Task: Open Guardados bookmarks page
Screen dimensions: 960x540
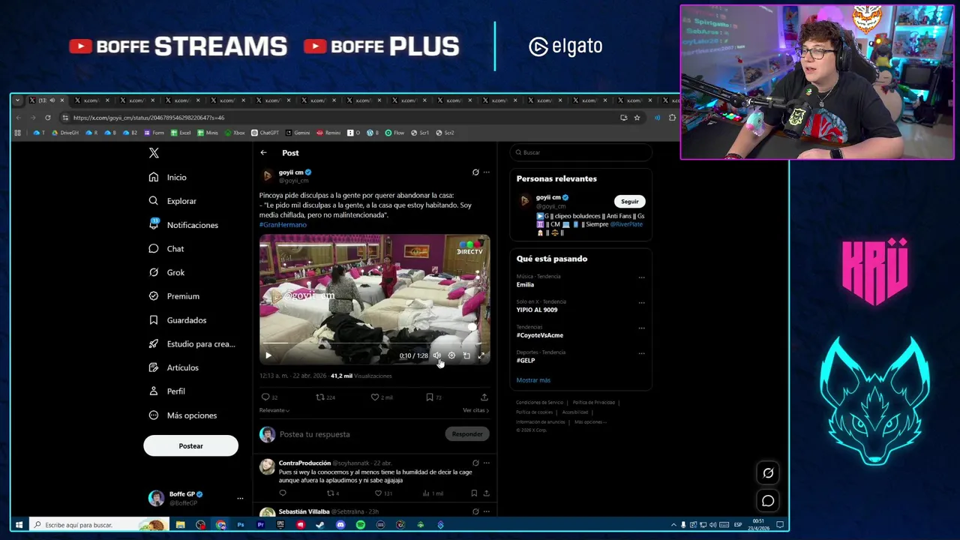Action: (177, 320)
